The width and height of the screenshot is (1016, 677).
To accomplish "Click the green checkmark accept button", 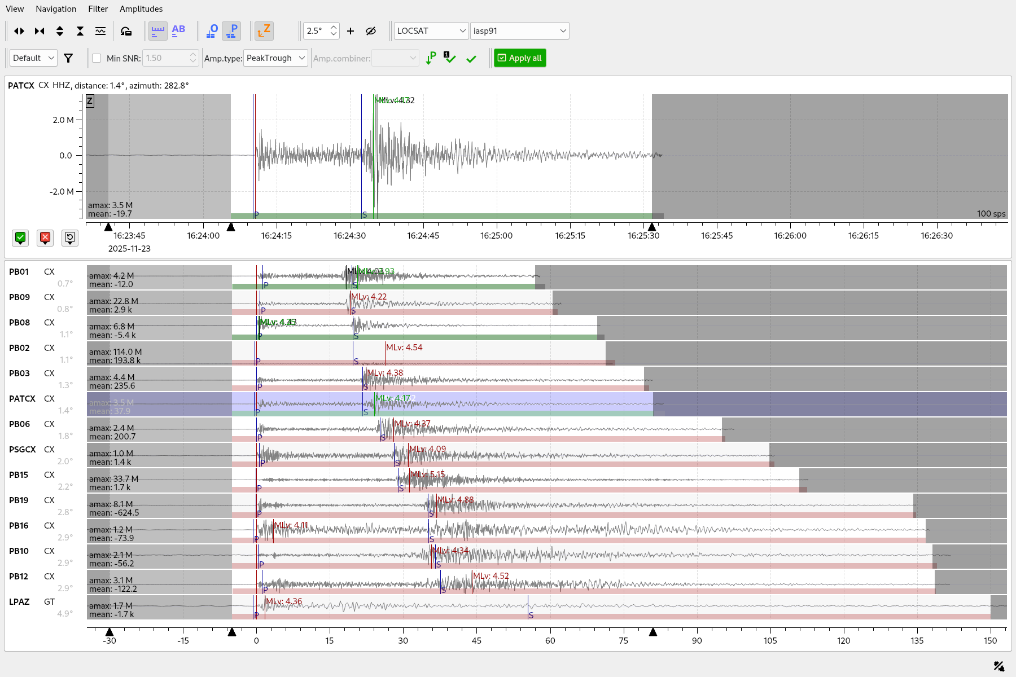I will 20,238.
